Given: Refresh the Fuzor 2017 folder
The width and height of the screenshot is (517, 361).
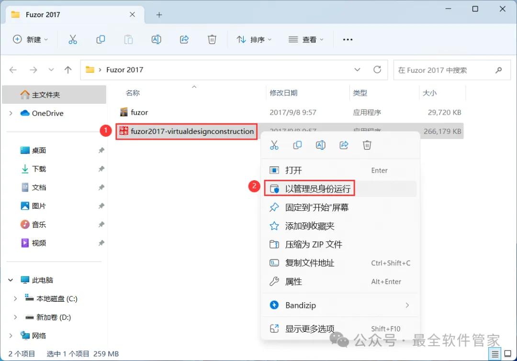Looking at the screenshot, I should click(x=377, y=69).
